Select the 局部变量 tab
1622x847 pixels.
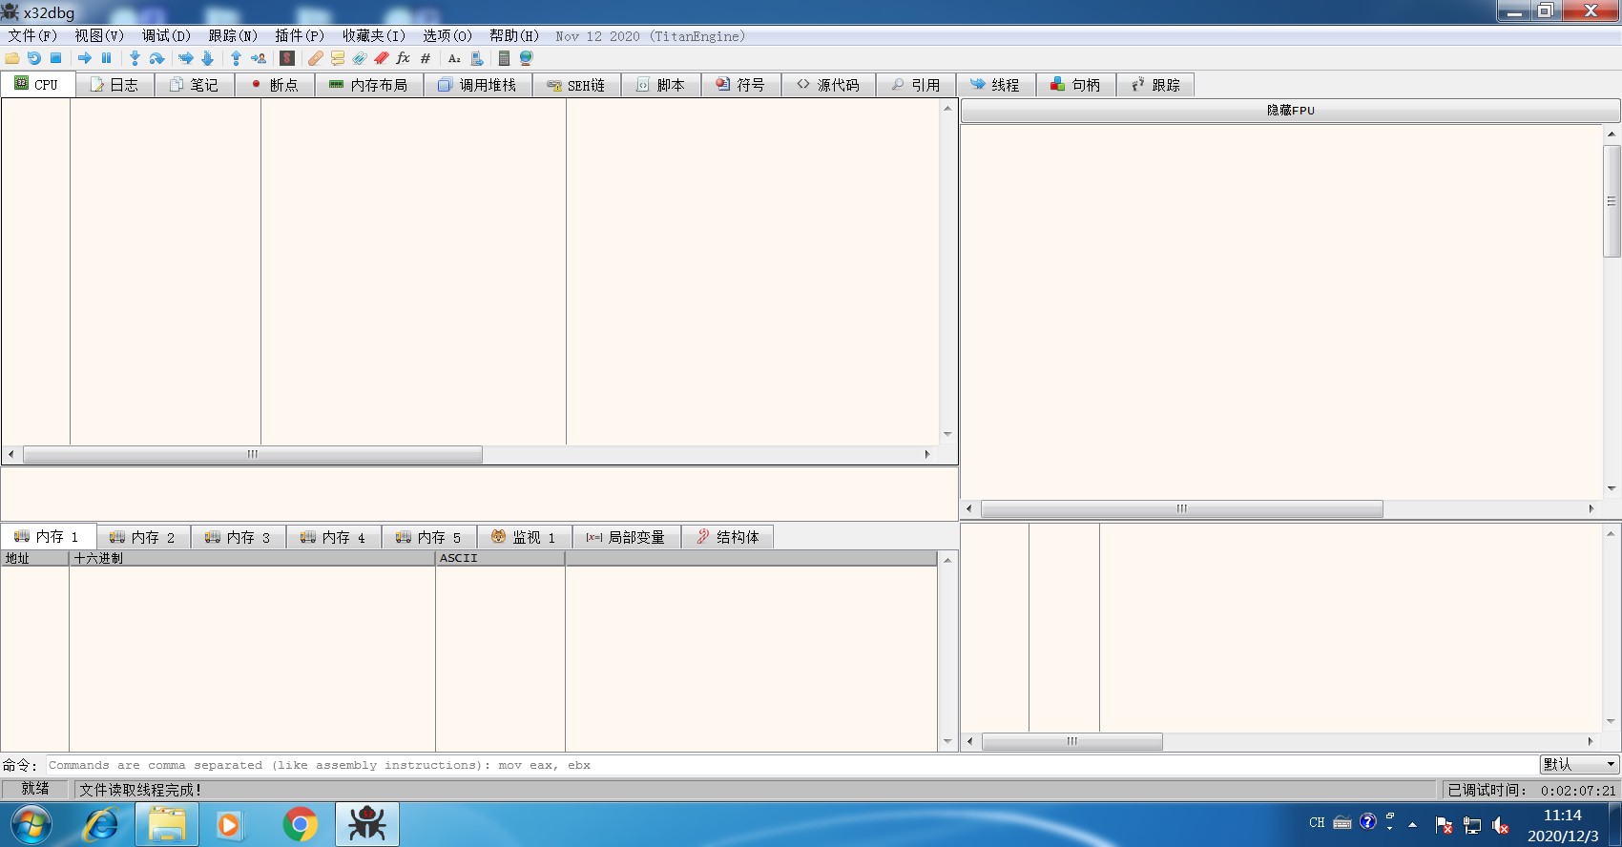coord(626,537)
